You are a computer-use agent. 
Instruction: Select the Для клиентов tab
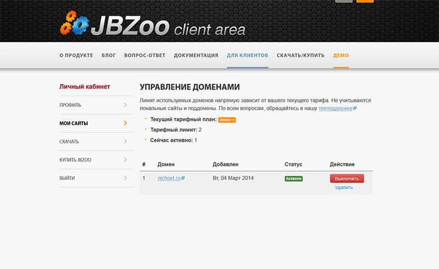[x=247, y=55]
